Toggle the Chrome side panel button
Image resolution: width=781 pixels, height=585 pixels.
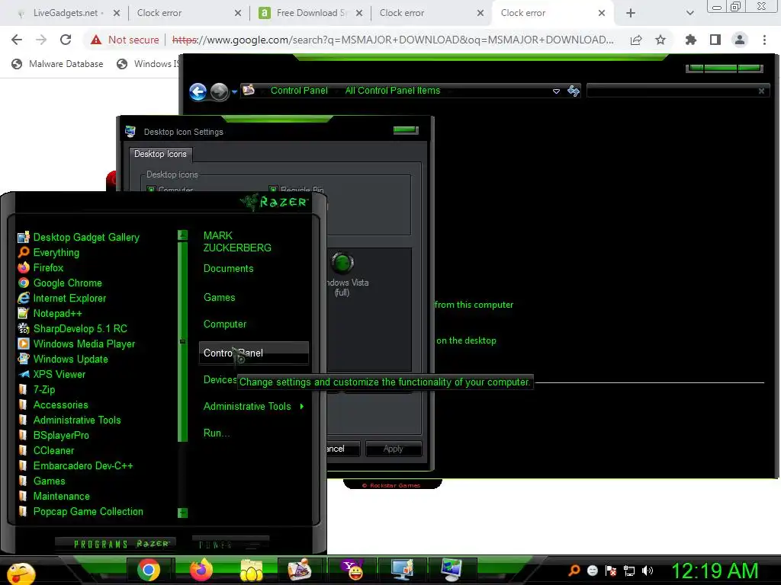[x=715, y=40]
